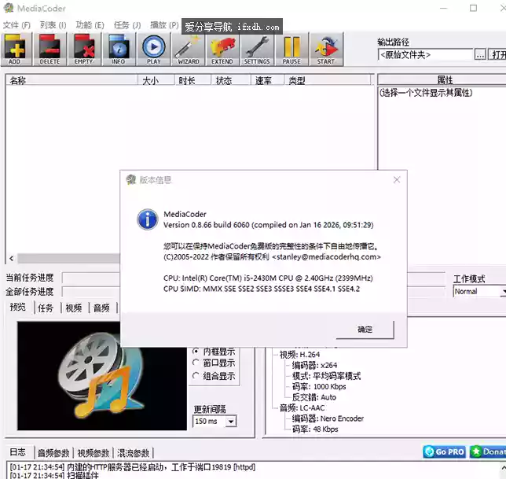Sort by the 名称 column header
Image resolution: width=506 pixels, height=479 pixels.
coord(71,80)
